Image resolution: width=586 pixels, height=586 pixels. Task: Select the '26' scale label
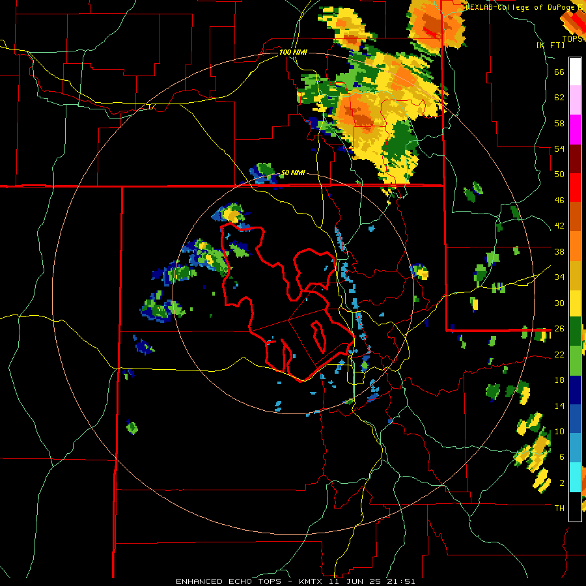point(559,329)
